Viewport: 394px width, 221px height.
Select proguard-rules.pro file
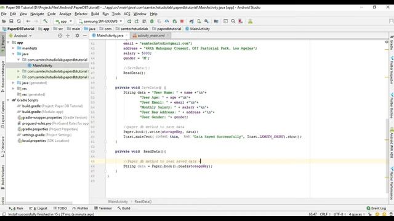[x=53, y=123]
